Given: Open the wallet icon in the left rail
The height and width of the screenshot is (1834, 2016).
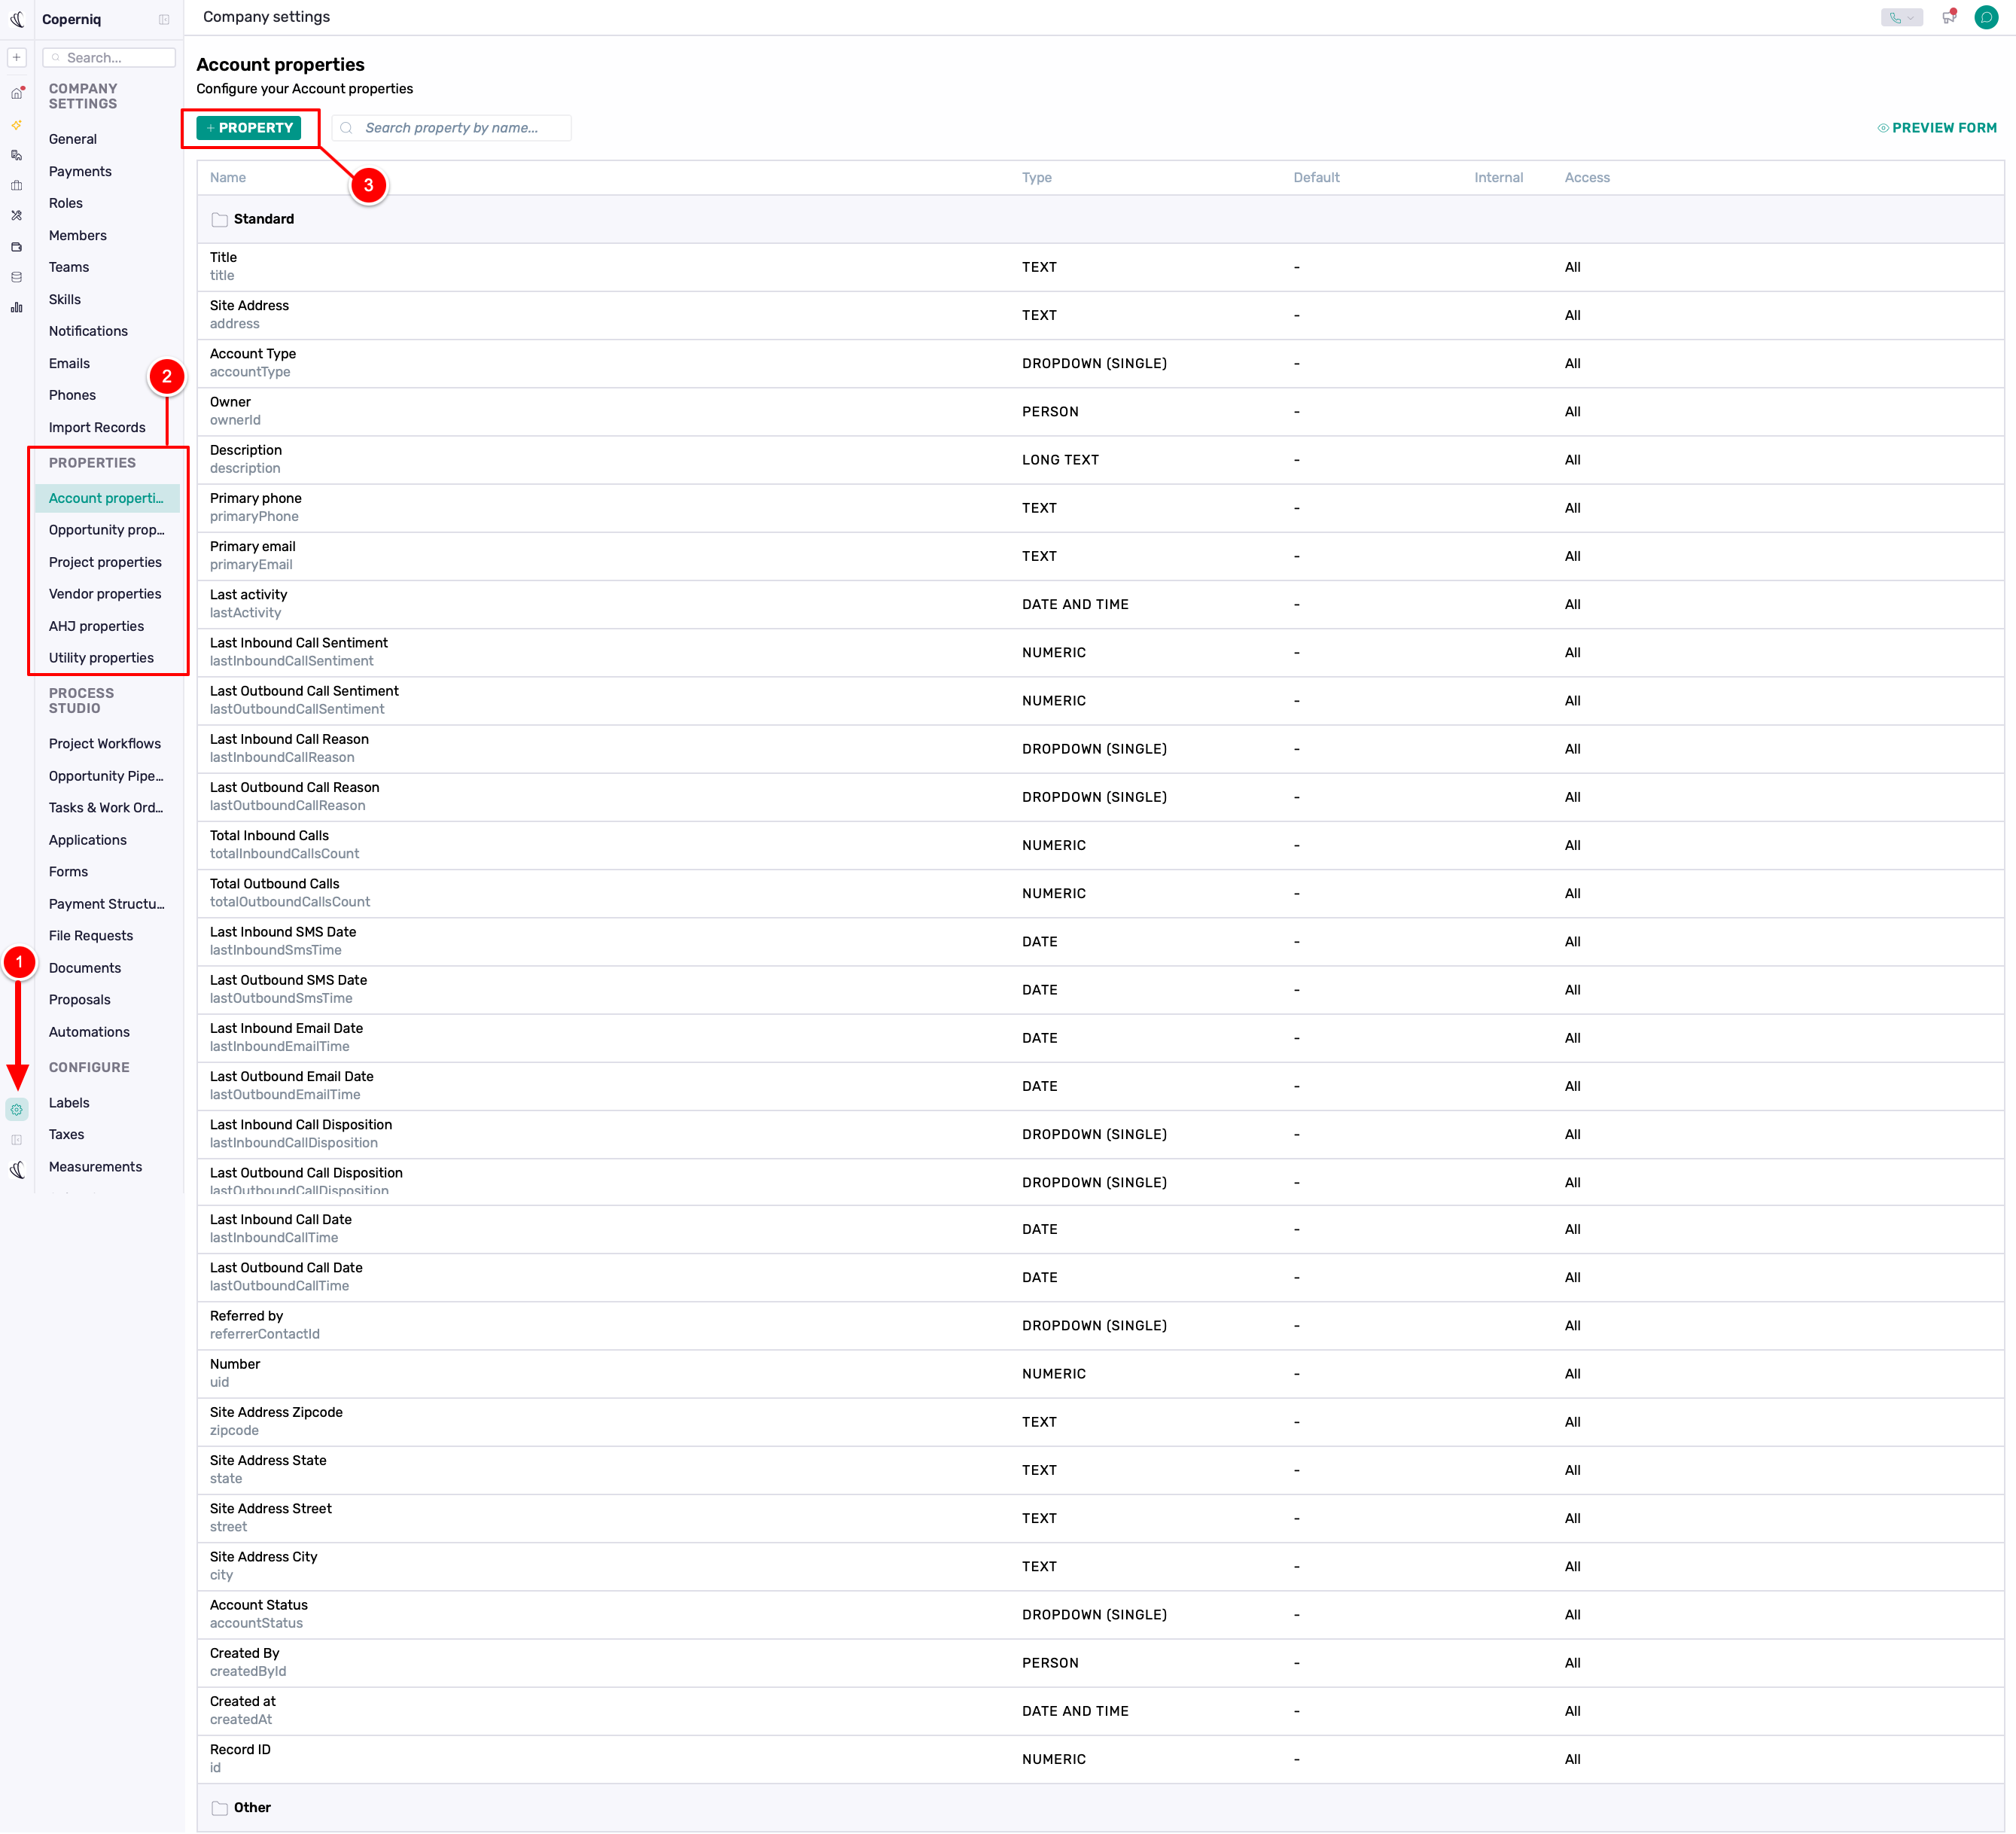Looking at the screenshot, I should [17, 246].
